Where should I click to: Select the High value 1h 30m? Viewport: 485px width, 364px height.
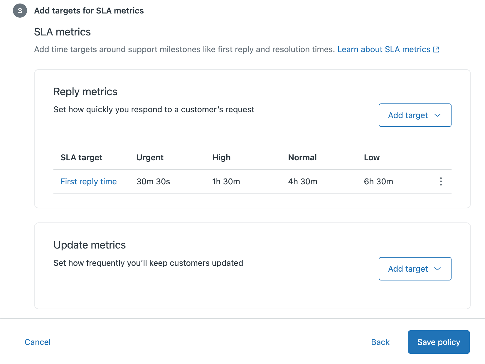pyautogui.click(x=226, y=182)
